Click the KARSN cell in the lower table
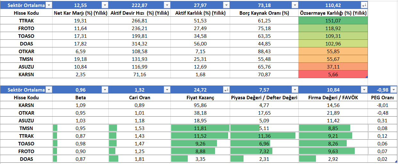The width and height of the screenshot is (398, 164). [x=26, y=105]
